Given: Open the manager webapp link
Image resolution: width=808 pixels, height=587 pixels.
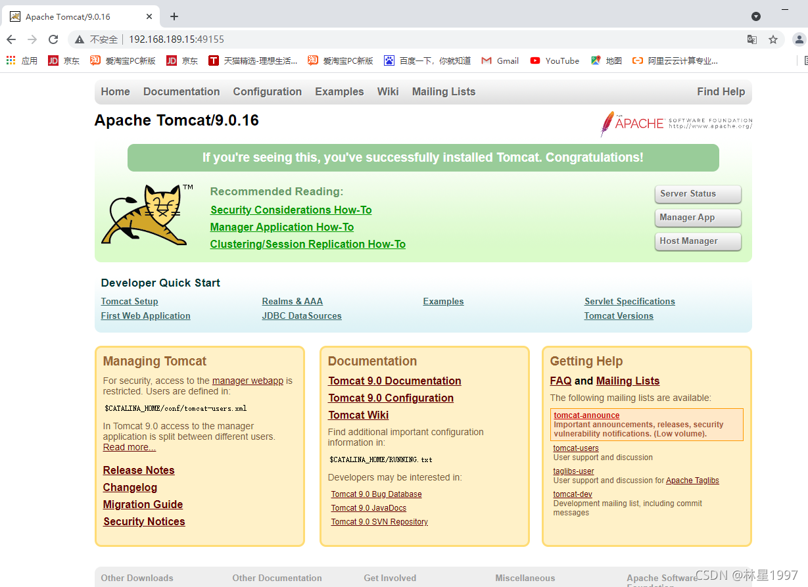Looking at the screenshot, I should (x=248, y=381).
